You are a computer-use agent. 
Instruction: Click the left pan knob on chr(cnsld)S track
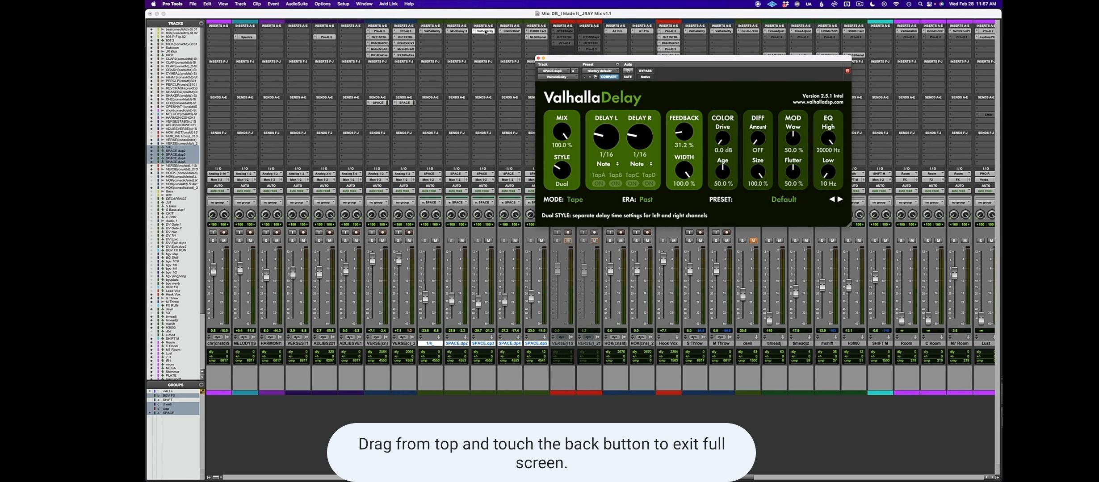tap(213, 215)
